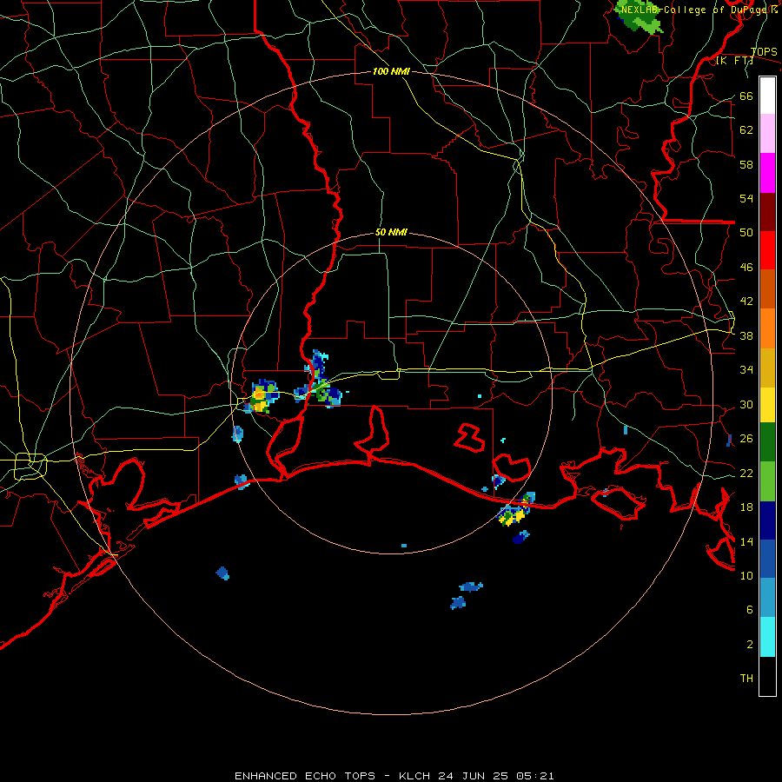Select the bright orange legend block
Screen dimensions: 782x782
(767, 328)
